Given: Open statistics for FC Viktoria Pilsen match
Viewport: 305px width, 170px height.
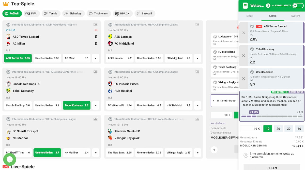Looking at the screenshot, I should [197, 72].
